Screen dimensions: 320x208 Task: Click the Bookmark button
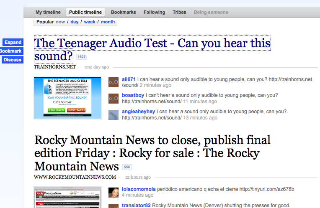point(11,51)
